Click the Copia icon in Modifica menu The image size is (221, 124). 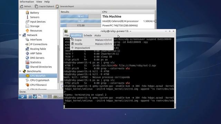(73, 40)
